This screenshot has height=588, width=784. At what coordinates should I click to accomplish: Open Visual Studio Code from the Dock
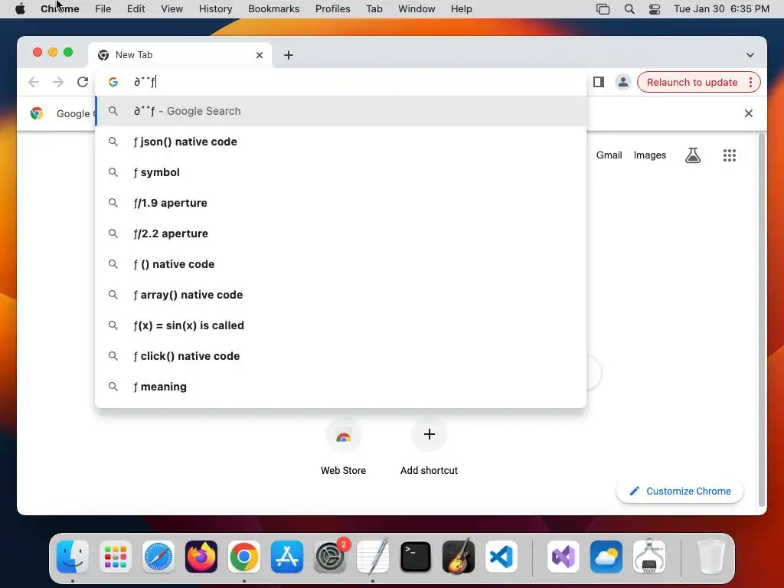coord(501,557)
